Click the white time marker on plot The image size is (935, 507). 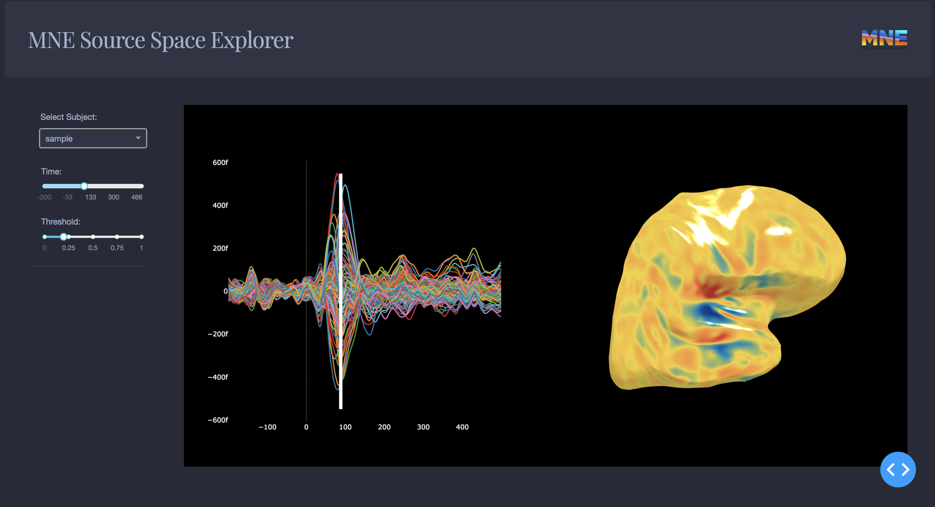pyautogui.click(x=341, y=291)
